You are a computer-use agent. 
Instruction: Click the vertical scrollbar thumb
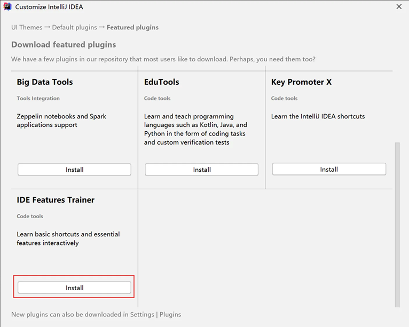point(397,225)
